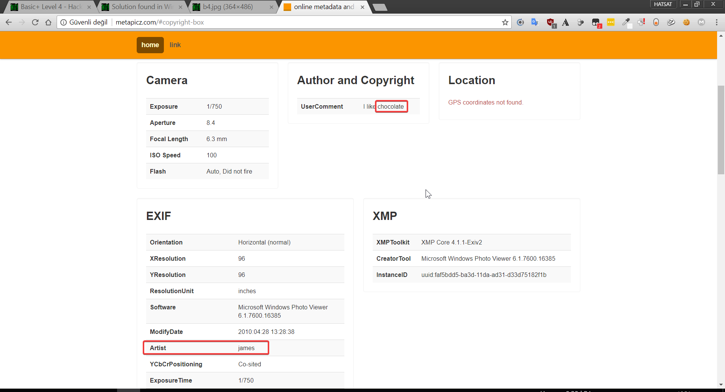Click 'GPS coordinates not found.' message
Screen dimensions: 725x392
pos(486,102)
